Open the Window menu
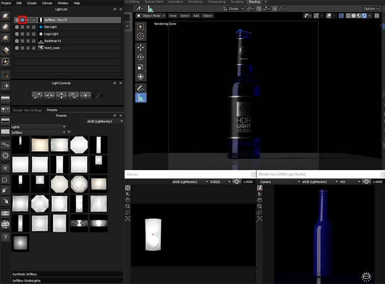 (63, 3)
